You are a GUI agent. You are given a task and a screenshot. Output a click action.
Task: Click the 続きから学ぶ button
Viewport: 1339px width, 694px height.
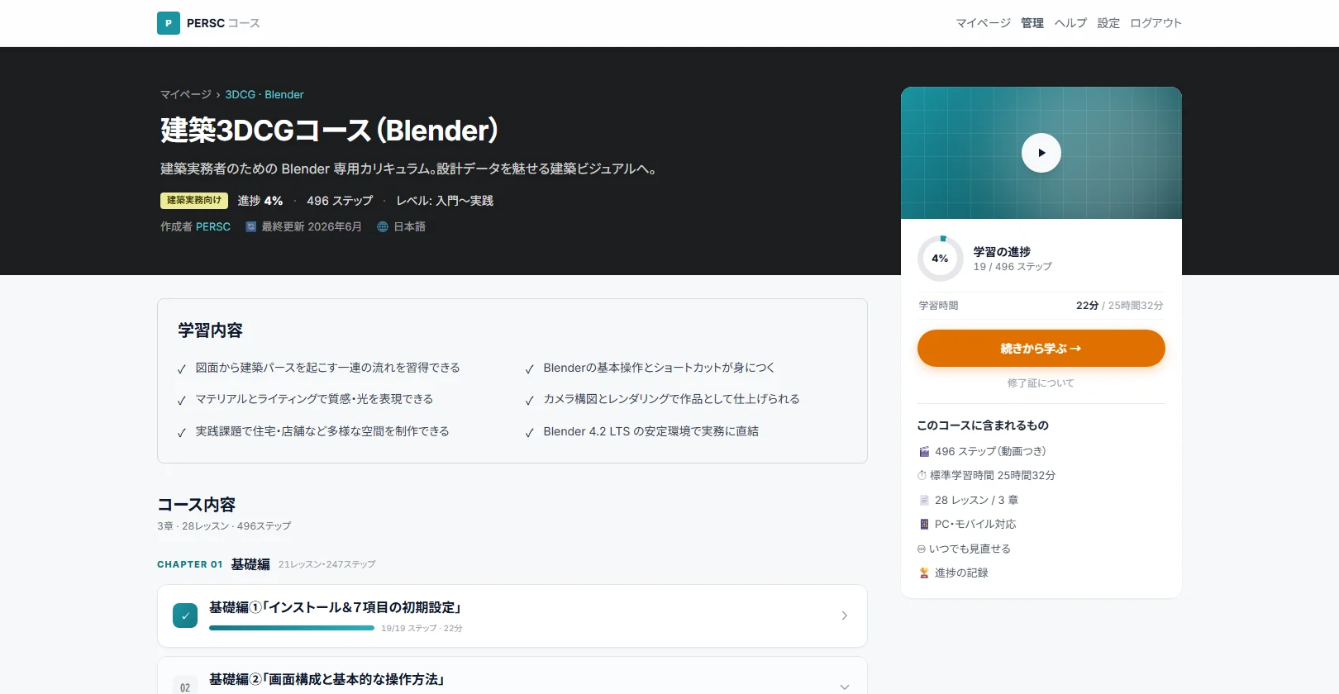(x=1041, y=349)
